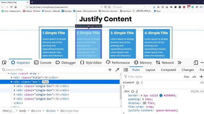Collapse the div class box node

pyautogui.click(x=11, y=82)
